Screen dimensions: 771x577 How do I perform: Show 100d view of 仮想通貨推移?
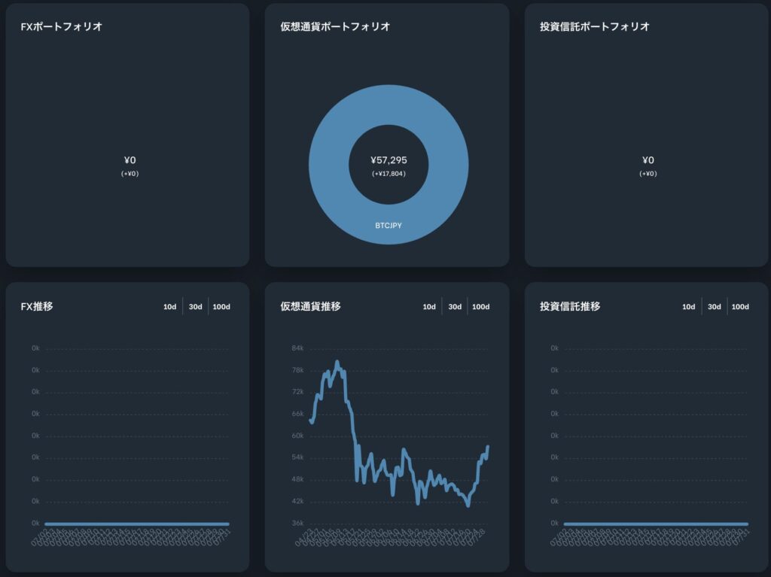pyautogui.click(x=480, y=307)
